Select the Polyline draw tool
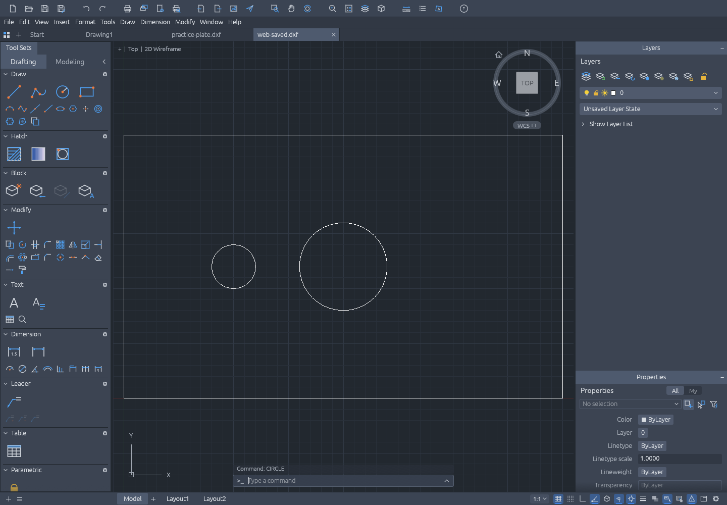727x505 pixels. [38, 92]
